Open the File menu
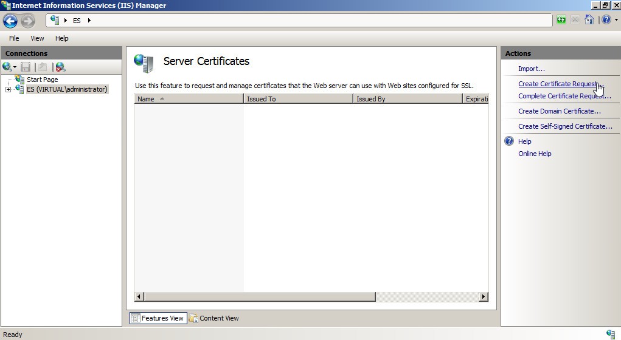This screenshot has width=621, height=340. click(14, 38)
